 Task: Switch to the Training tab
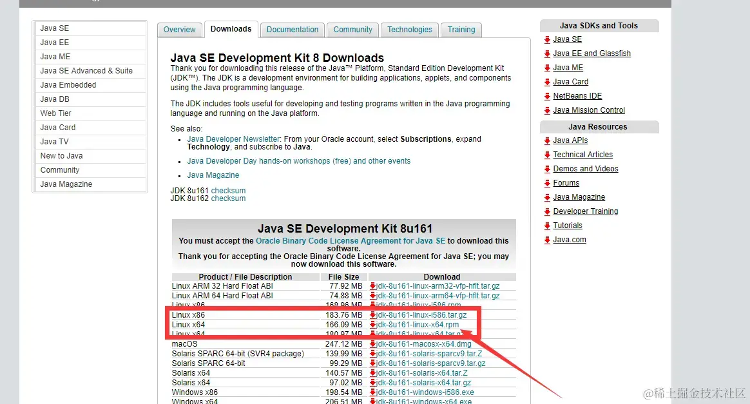pyautogui.click(x=461, y=30)
